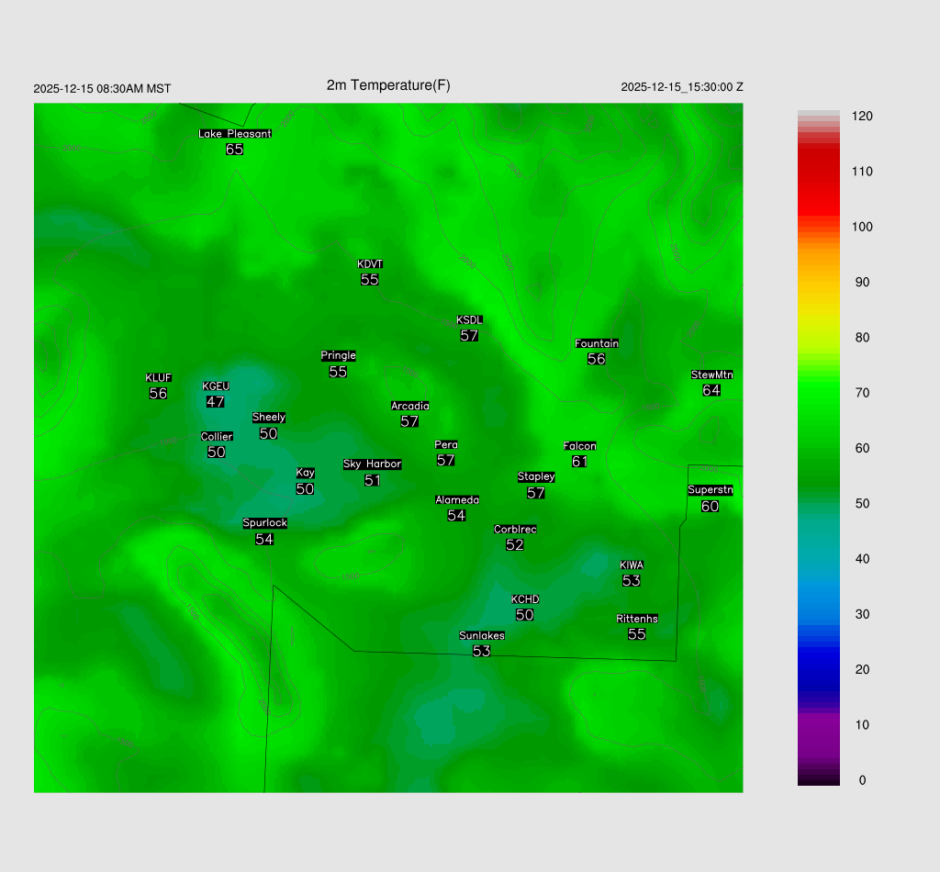Click the KSDL station label
Screen dimensions: 940x872
click(469, 320)
